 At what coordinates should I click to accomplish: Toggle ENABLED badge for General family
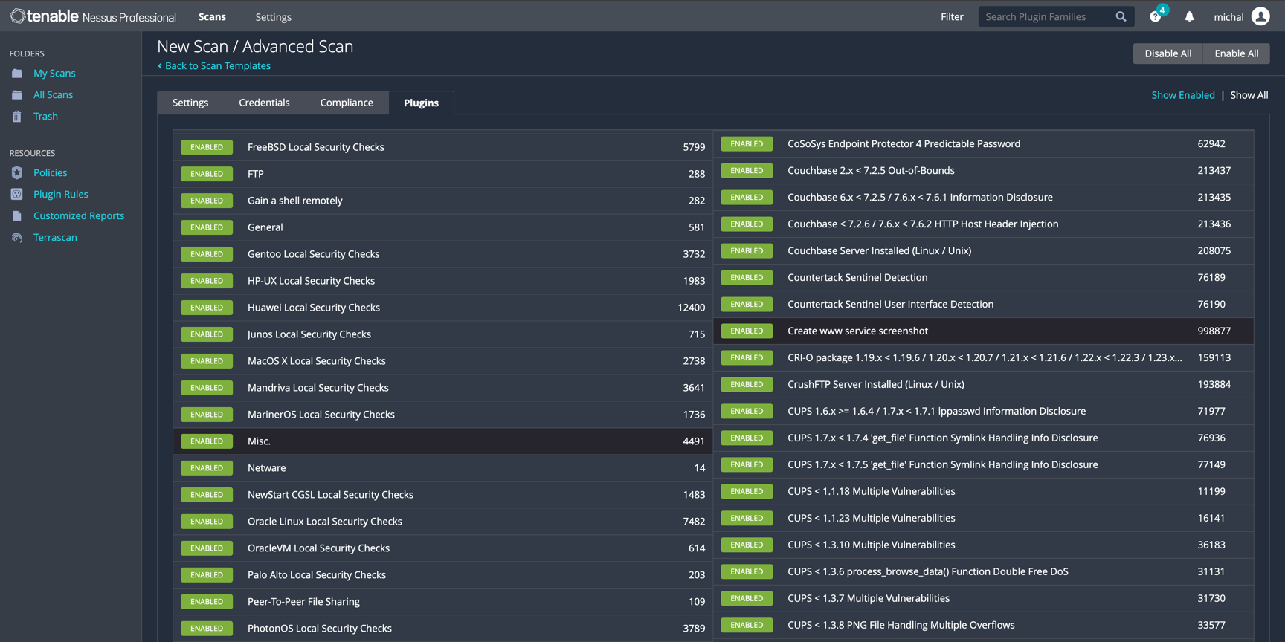point(207,227)
